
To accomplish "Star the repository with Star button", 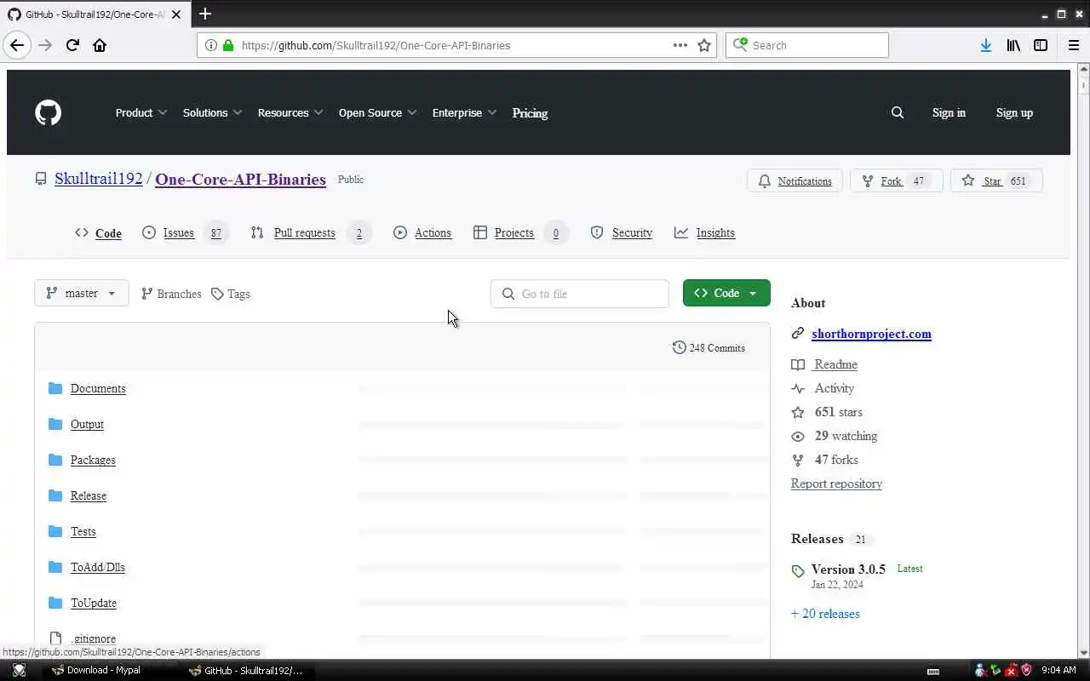I will (x=996, y=180).
